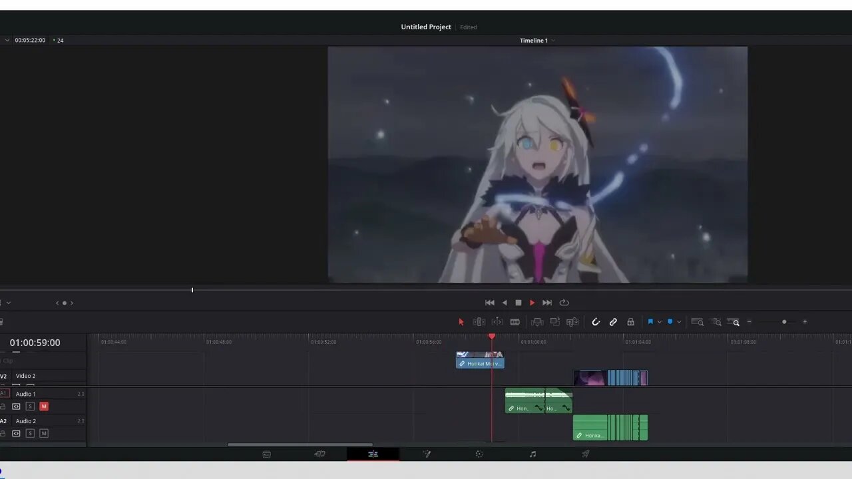Open the Fairlight music note page tab

(532, 454)
